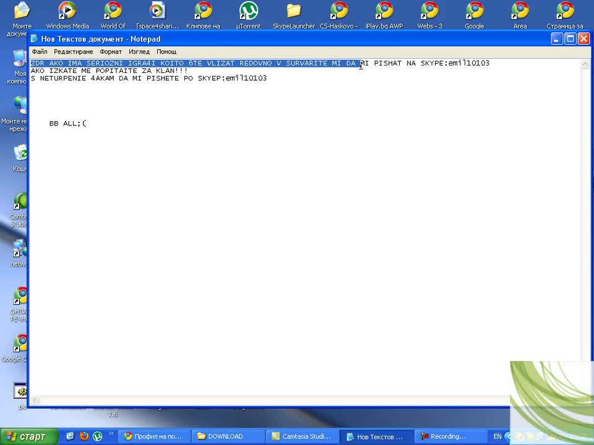Open the Помощ menu
This screenshot has width=594, height=445.
[166, 51]
